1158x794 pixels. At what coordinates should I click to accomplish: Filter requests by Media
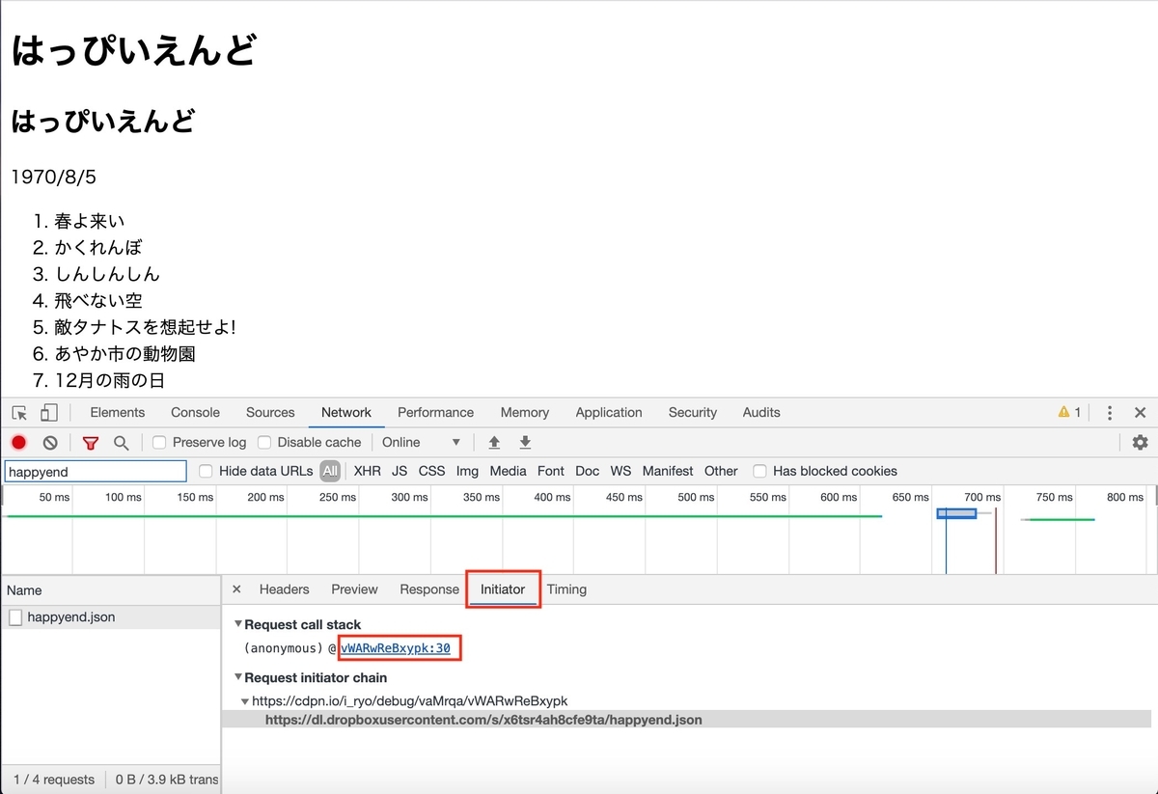click(508, 472)
